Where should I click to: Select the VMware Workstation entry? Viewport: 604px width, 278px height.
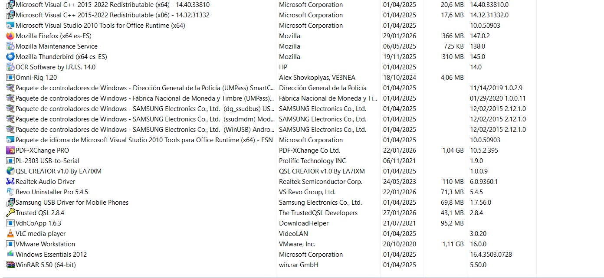(x=45, y=244)
